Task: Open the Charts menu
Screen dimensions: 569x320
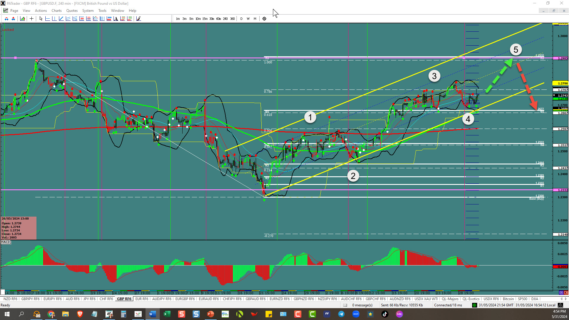Action: tap(57, 11)
